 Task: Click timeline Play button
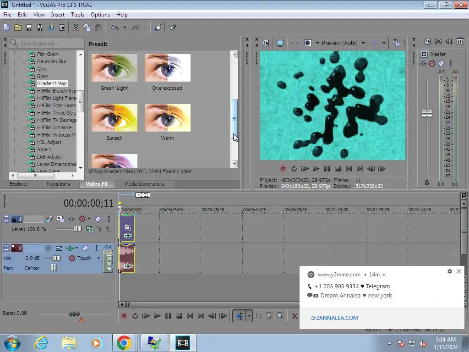point(157,316)
